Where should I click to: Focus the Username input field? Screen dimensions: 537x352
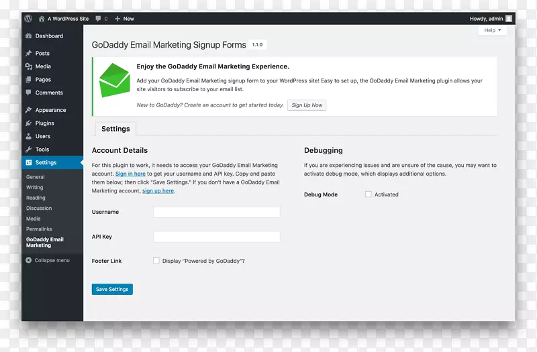216,212
